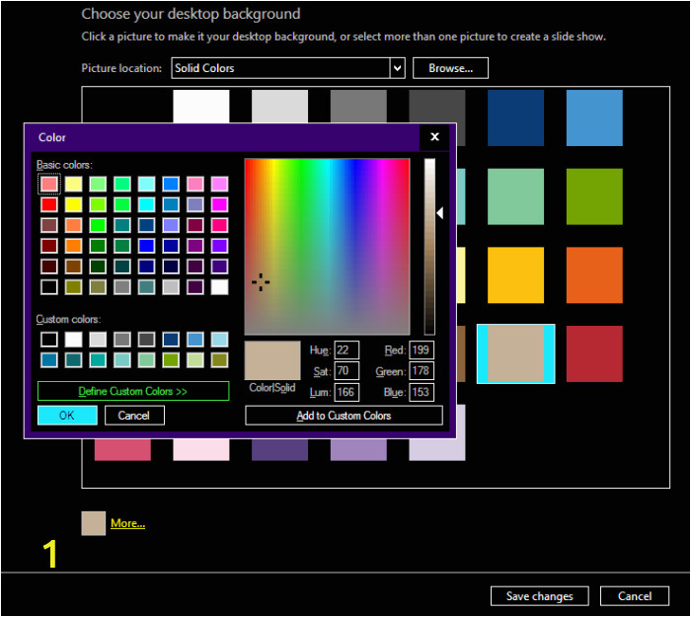Cancel the Color dialog

coord(134,416)
